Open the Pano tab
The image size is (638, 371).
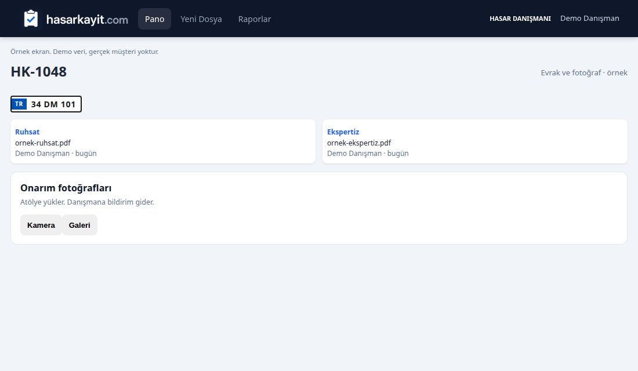tap(155, 19)
